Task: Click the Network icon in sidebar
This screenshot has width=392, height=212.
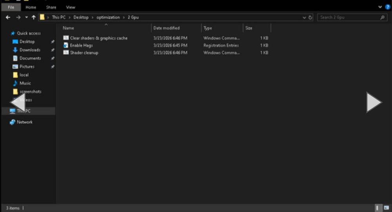Action: click(12, 122)
